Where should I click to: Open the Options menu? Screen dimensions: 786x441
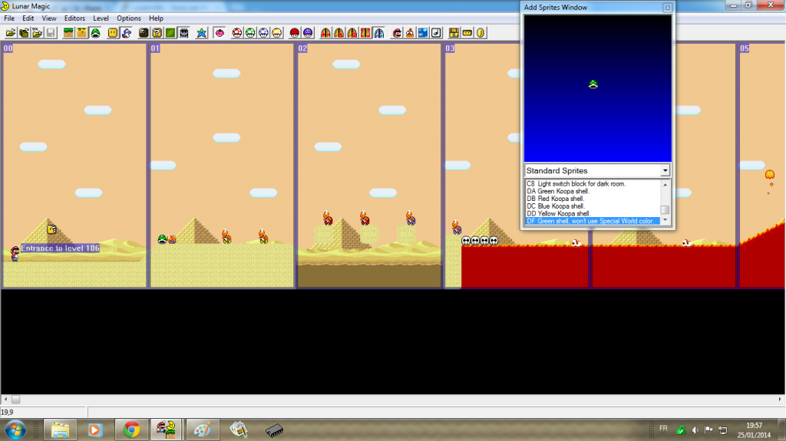[129, 18]
